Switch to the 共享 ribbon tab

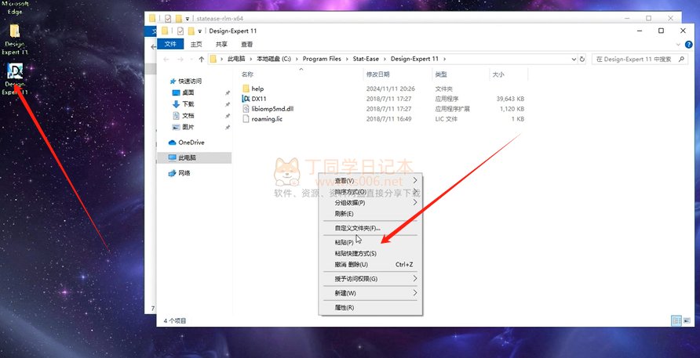point(221,44)
